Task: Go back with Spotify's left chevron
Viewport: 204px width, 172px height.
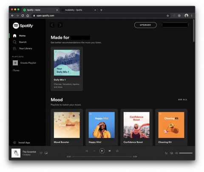Action: click(x=52, y=25)
